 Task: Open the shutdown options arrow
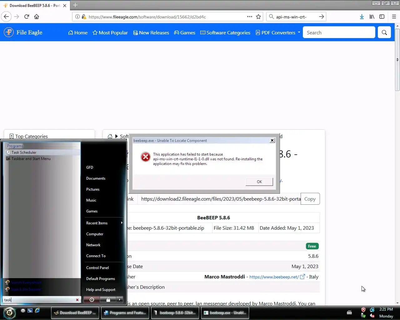120,300
